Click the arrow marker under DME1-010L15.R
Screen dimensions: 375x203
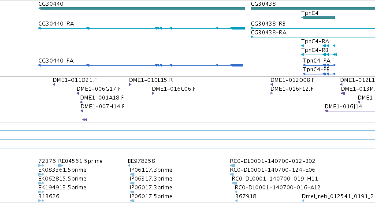pyautogui.click(x=130, y=85)
